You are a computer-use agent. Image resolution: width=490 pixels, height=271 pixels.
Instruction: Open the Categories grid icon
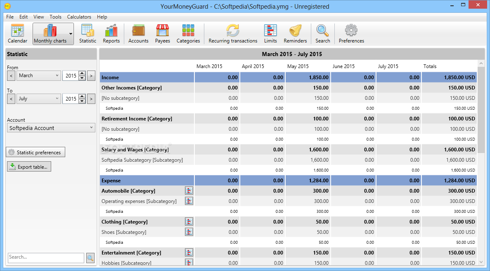tap(188, 34)
